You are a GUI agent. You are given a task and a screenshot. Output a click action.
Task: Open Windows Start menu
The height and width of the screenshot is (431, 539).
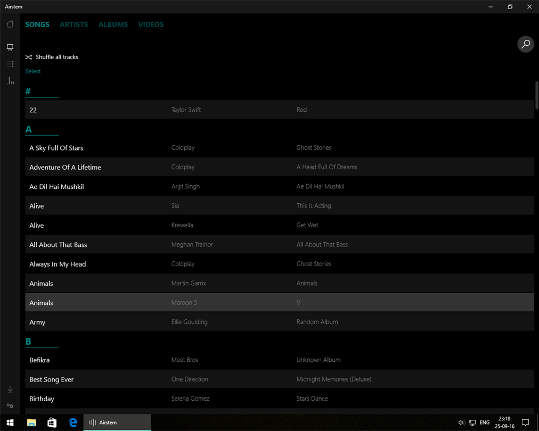[10, 422]
